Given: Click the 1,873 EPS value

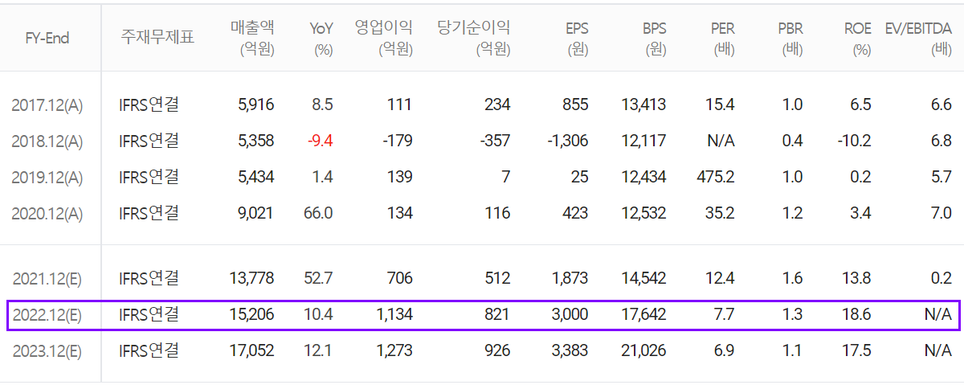Looking at the screenshot, I should (570, 278).
